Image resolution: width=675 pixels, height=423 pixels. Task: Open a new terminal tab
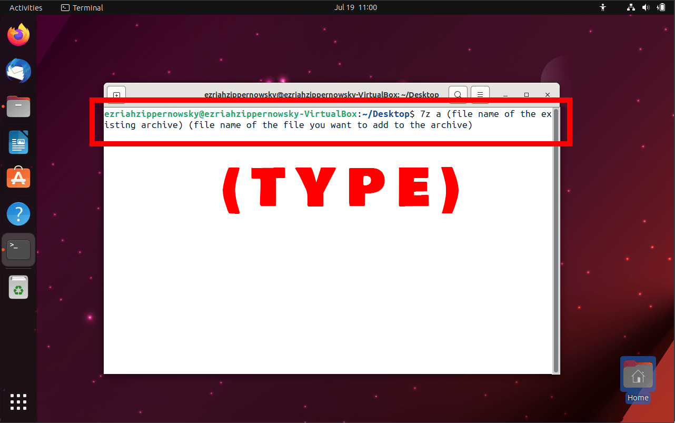[116, 94]
